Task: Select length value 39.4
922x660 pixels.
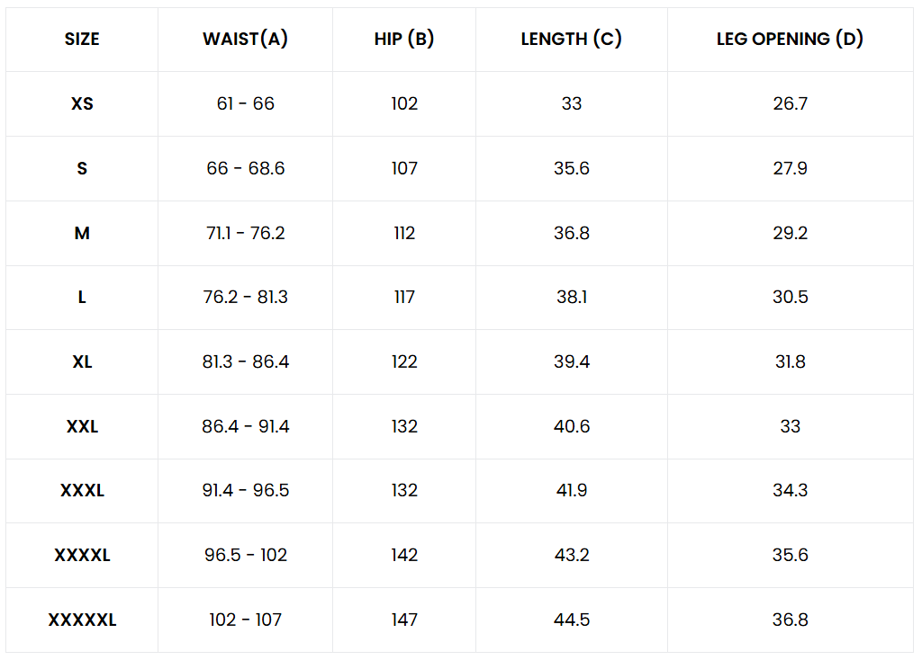Action: click(x=571, y=362)
